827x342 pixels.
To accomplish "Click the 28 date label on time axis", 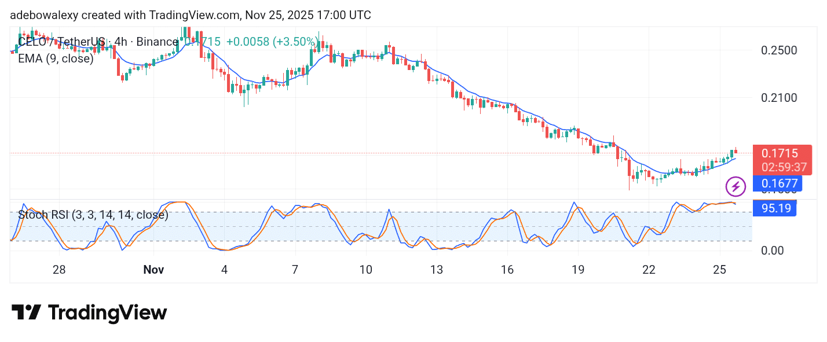I will tap(58, 270).
